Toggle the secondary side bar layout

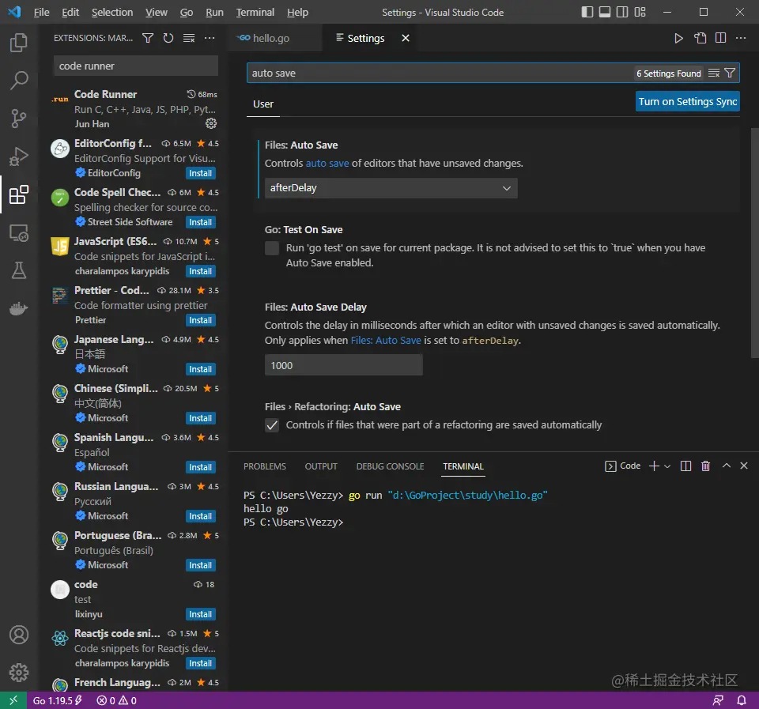(x=622, y=12)
